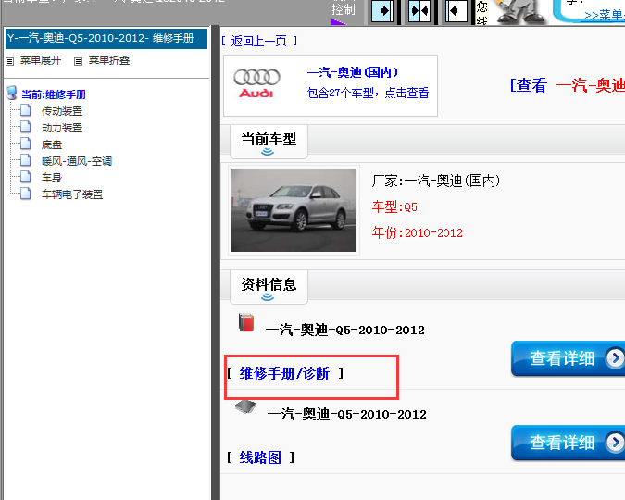Viewport: 625px width, 500px height.
Task: Click 查看详细 button for 线路图
Action: coord(568,443)
